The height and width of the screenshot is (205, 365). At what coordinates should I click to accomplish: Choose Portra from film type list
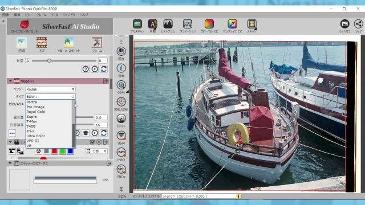32,102
